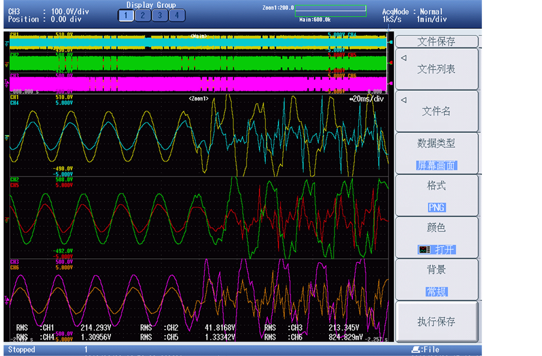Open the 文件列表 file list submenu
The width and height of the screenshot is (542, 356).
[x=436, y=69]
